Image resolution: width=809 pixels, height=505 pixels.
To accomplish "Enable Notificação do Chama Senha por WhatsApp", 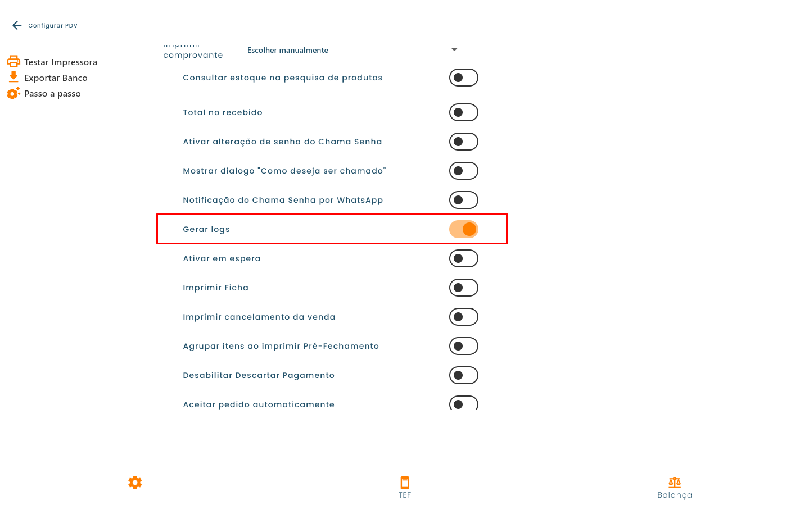I will coord(464,200).
